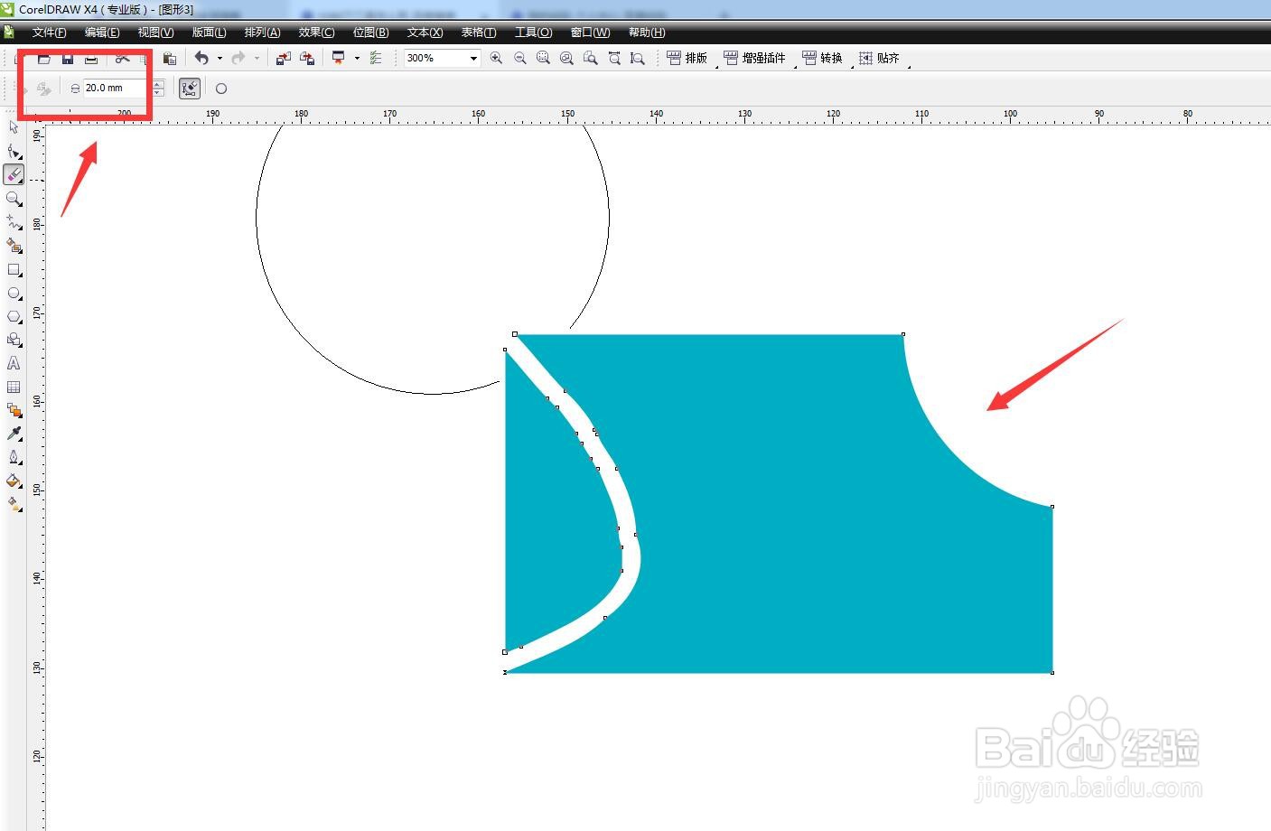1271x831 pixels.
Task: Open the 效果(C) menu
Action: 316,33
